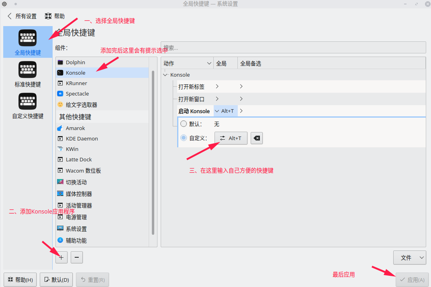Click the Alt+T custom shortcut button
This screenshot has width=431, height=287.
pos(231,138)
